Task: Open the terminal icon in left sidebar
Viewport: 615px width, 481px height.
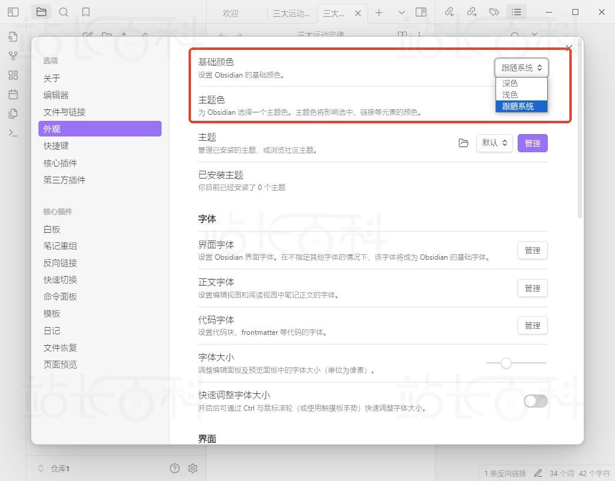Action: coord(13,132)
